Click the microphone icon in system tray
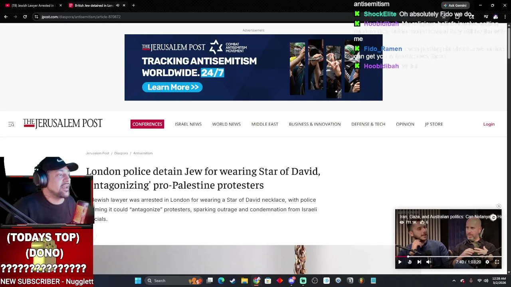 click(x=471, y=281)
